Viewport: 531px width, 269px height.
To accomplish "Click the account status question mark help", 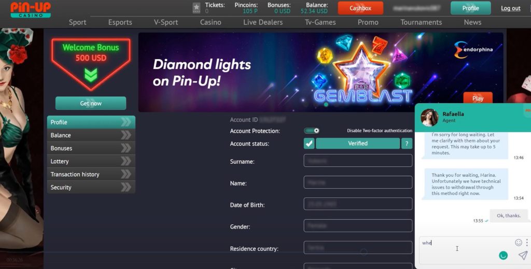I will (x=407, y=144).
